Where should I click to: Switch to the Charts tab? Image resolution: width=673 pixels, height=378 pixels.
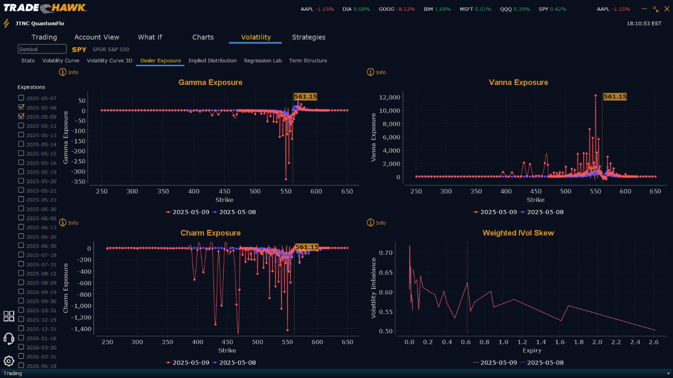click(x=203, y=37)
